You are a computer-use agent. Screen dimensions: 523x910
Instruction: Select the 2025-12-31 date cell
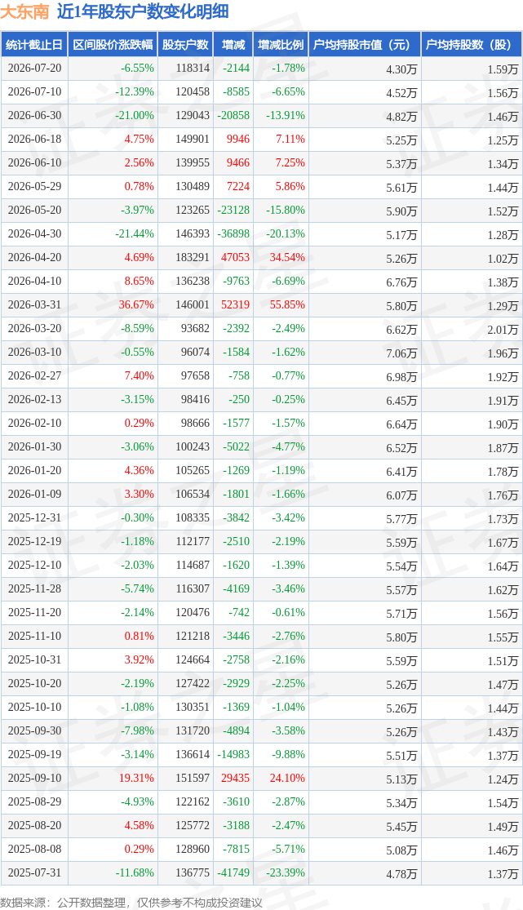point(34,517)
